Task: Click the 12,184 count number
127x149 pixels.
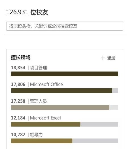Action: point(18,118)
